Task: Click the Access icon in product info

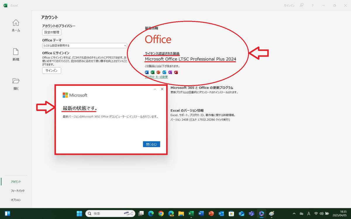Action: (x=176, y=72)
